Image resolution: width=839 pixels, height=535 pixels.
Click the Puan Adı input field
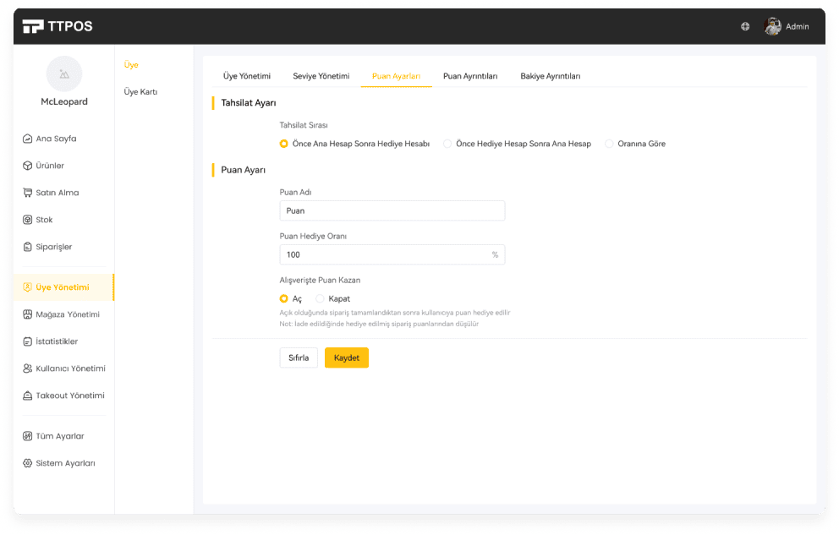(x=392, y=210)
